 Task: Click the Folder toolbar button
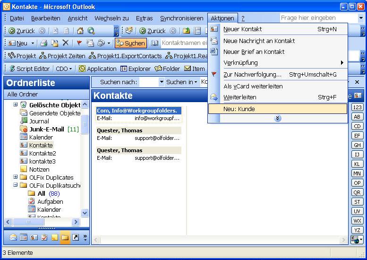coord(167,69)
